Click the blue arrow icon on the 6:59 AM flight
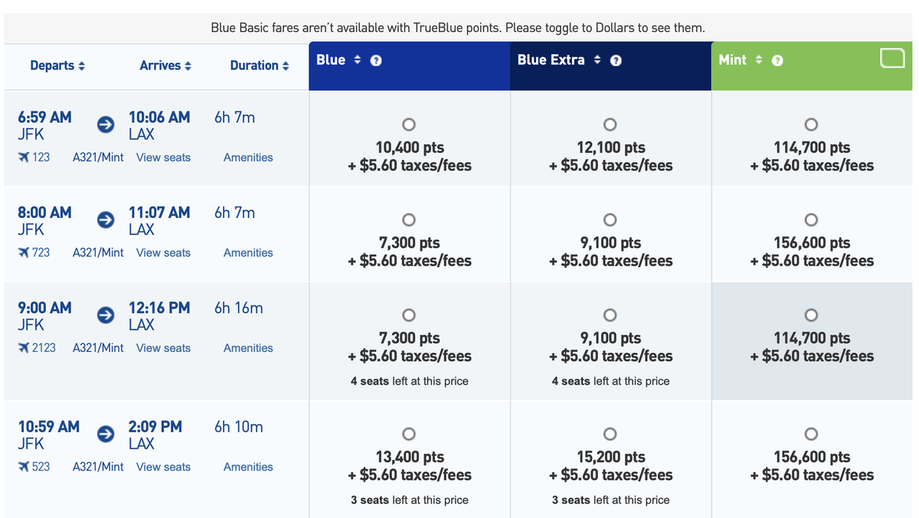 click(x=105, y=125)
